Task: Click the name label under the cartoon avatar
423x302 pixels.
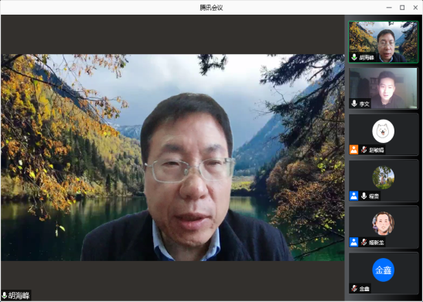Action: pos(377,243)
